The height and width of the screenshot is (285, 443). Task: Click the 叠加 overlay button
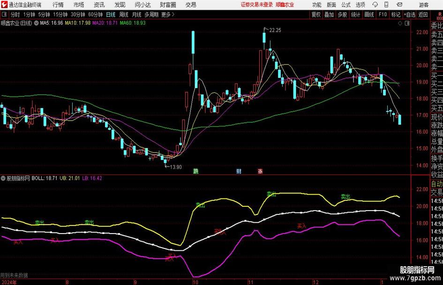pos(329,15)
